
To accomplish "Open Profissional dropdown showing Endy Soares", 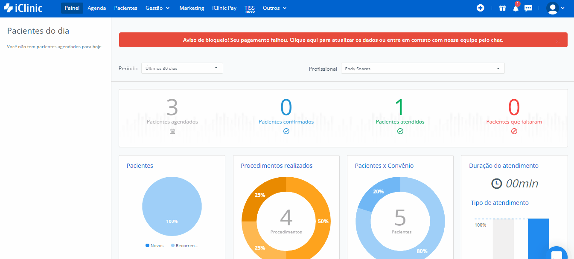I will tap(422, 69).
